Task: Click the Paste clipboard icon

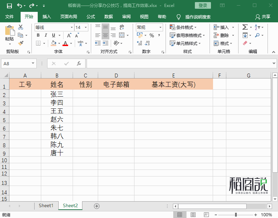Action: click(9, 31)
